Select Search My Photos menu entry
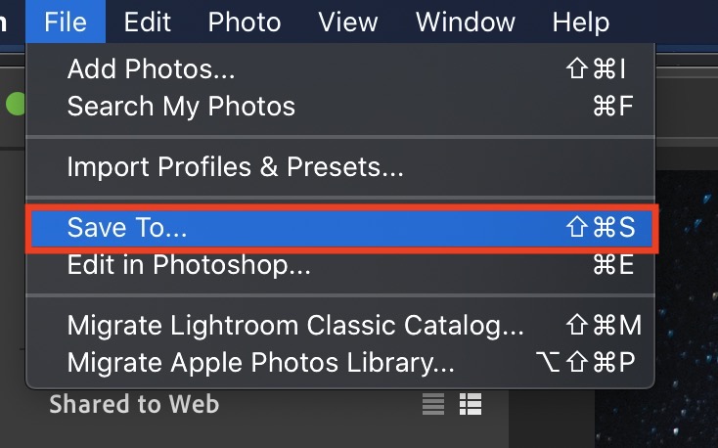 point(181,106)
